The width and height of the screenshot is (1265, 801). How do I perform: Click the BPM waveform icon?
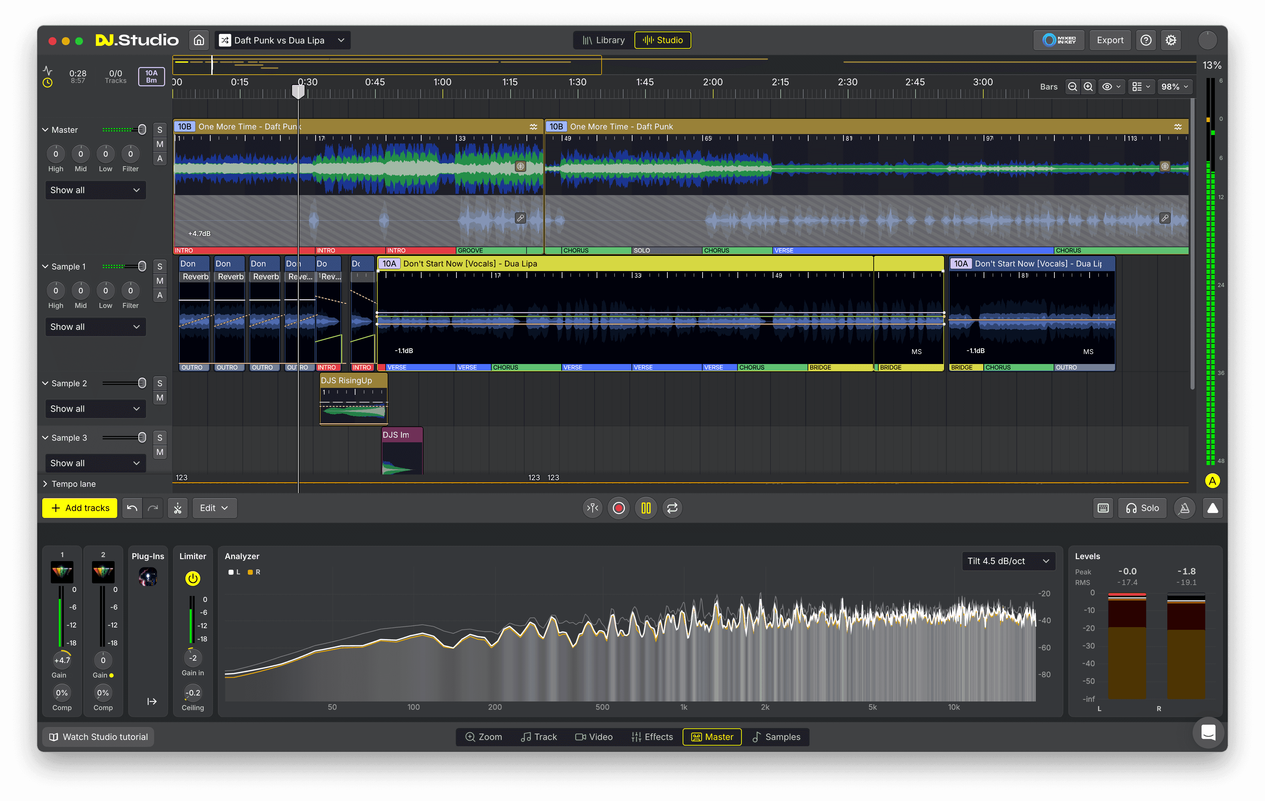(x=47, y=70)
